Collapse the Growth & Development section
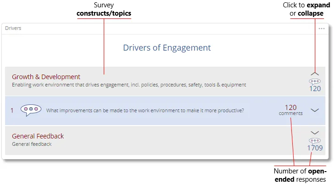335x184 pixels. pyautogui.click(x=315, y=73)
